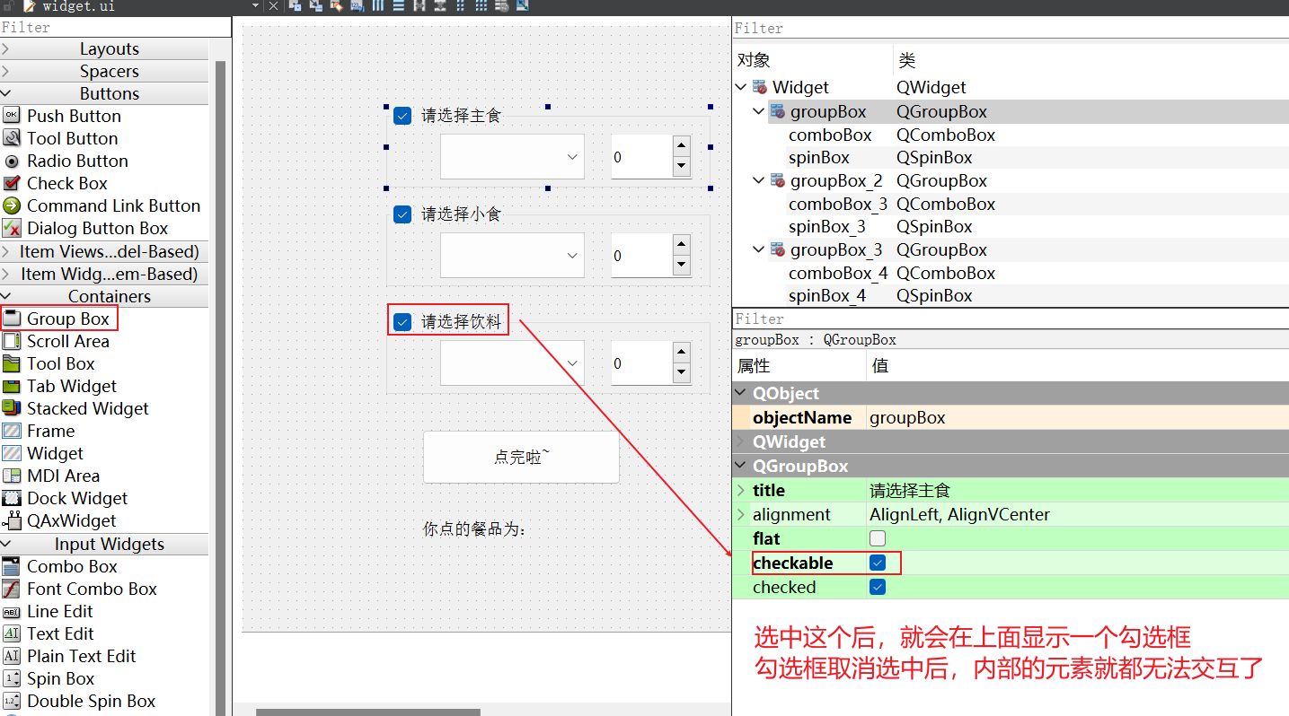Click the object inspector Filter field

(x=1011, y=29)
